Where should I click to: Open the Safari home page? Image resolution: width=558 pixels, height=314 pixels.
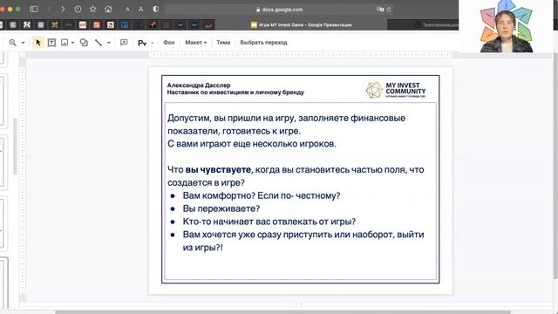coord(108,10)
